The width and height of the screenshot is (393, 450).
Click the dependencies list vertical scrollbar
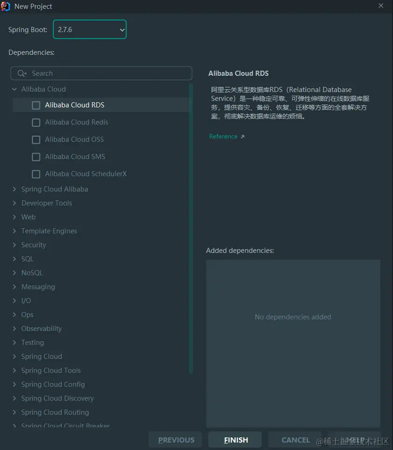191,228
